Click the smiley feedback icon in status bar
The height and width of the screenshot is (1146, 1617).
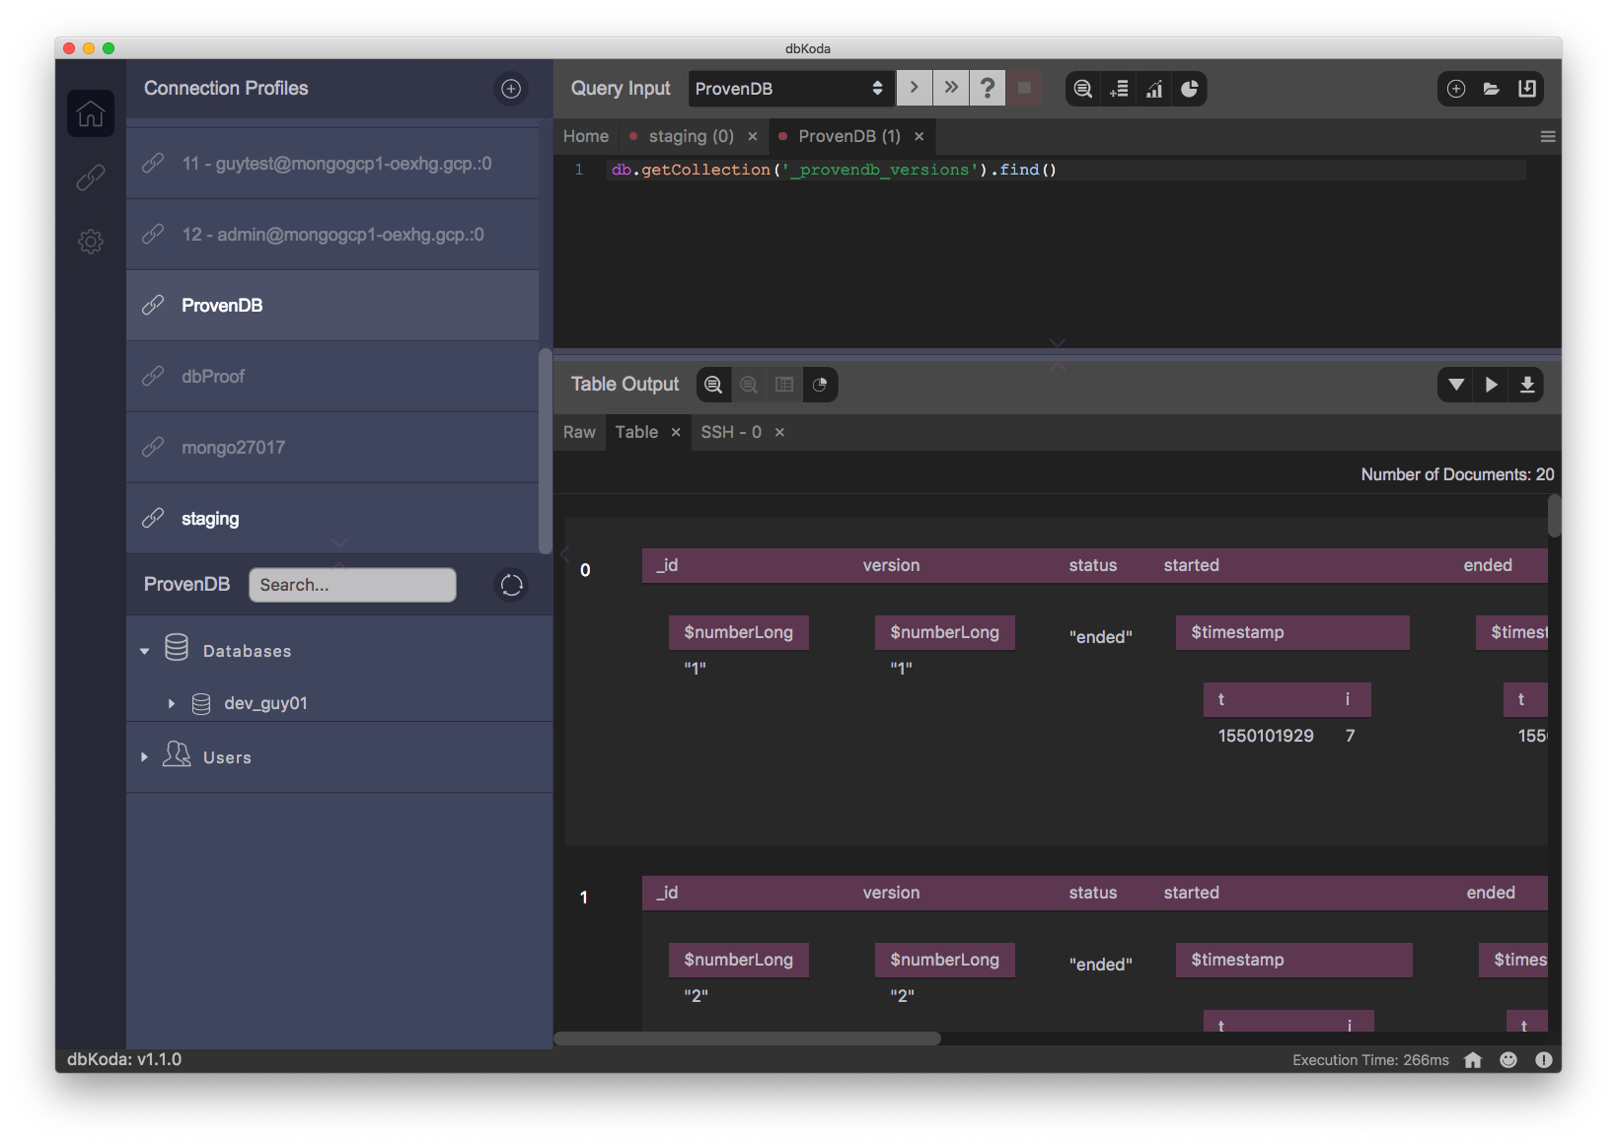click(x=1508, y=1060)
